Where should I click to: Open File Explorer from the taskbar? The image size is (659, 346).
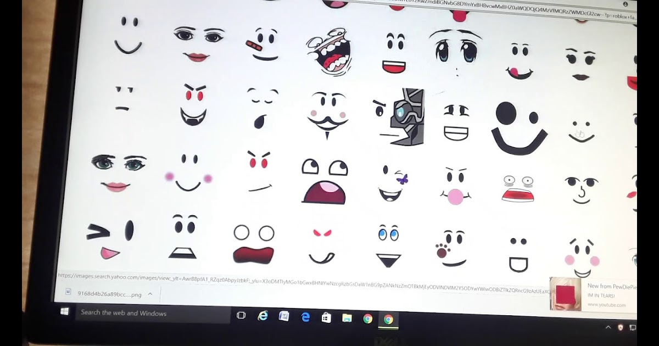coord(347,318)
